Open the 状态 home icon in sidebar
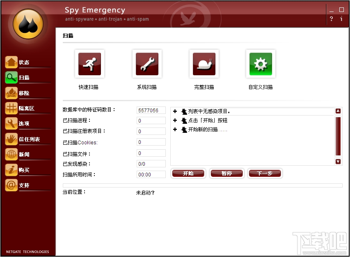This screenshot has height=257, width=350. [x=11, y=62]
